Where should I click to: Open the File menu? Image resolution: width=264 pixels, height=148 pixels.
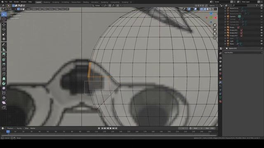click(x=6, y=2)
